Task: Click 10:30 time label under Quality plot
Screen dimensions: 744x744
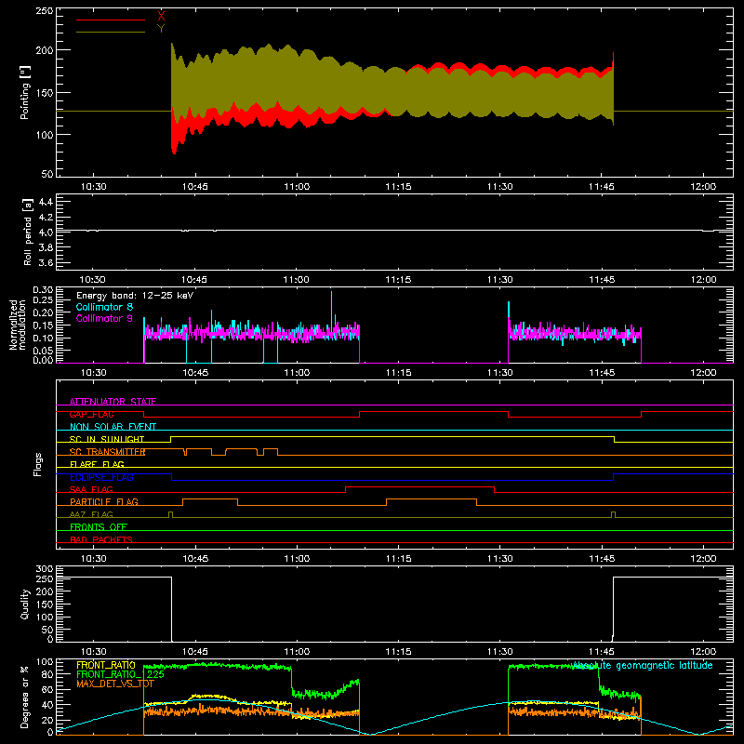Action: tap(93, 652)
